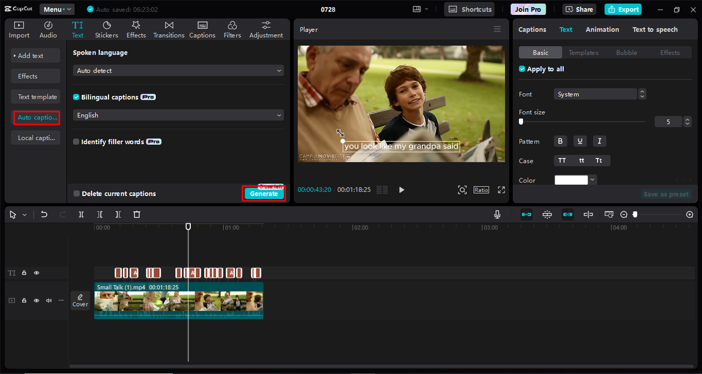This screenshot has width=702, height=374.
Task: Lock the video track
Action: (x=24, y=301)
